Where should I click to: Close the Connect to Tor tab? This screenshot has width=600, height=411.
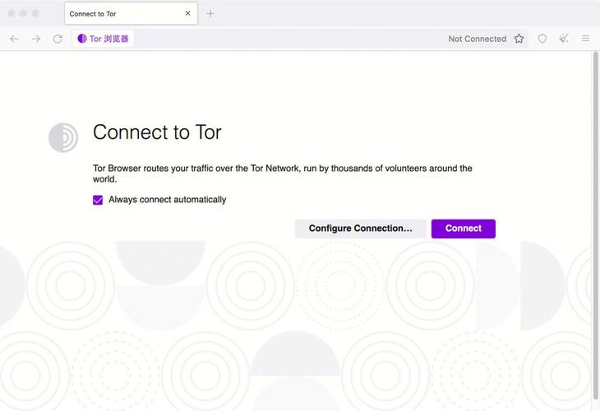(x=187, y=13)
